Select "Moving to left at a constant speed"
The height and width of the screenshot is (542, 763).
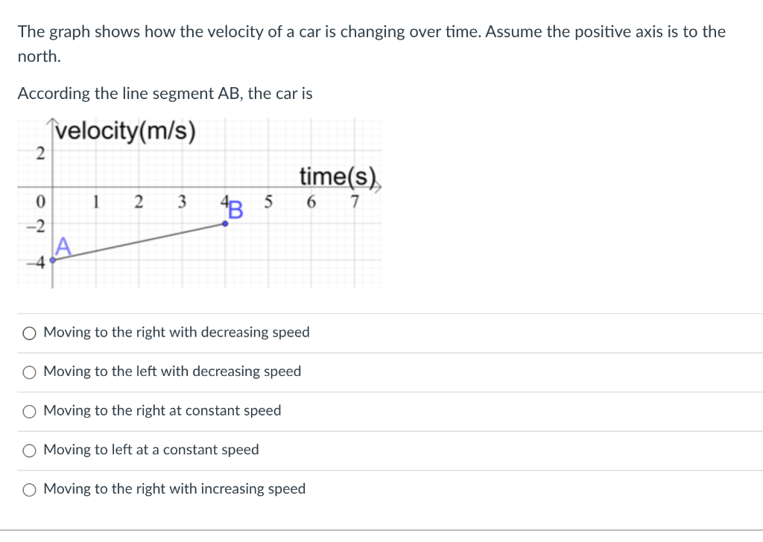click(x=29, y=450)
